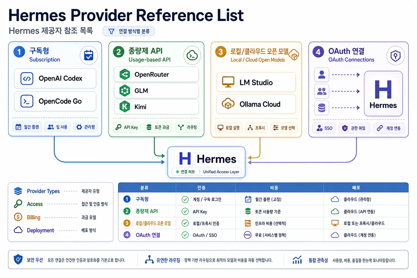417x278 pixels.
Task: Click the 배포 column header
Action: click(356, 188)
